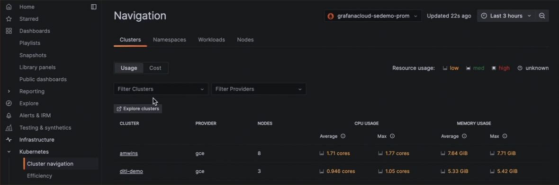Click the Alerts & IRM bell icon
The image size is (559, 185).
coord(9,116)
